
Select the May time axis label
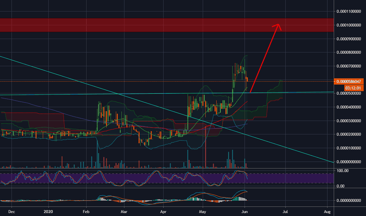(203, 212)
